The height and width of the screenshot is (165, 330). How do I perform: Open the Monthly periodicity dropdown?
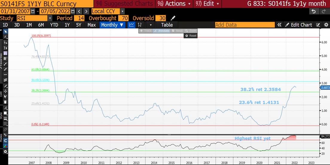[x=112, y=25]
